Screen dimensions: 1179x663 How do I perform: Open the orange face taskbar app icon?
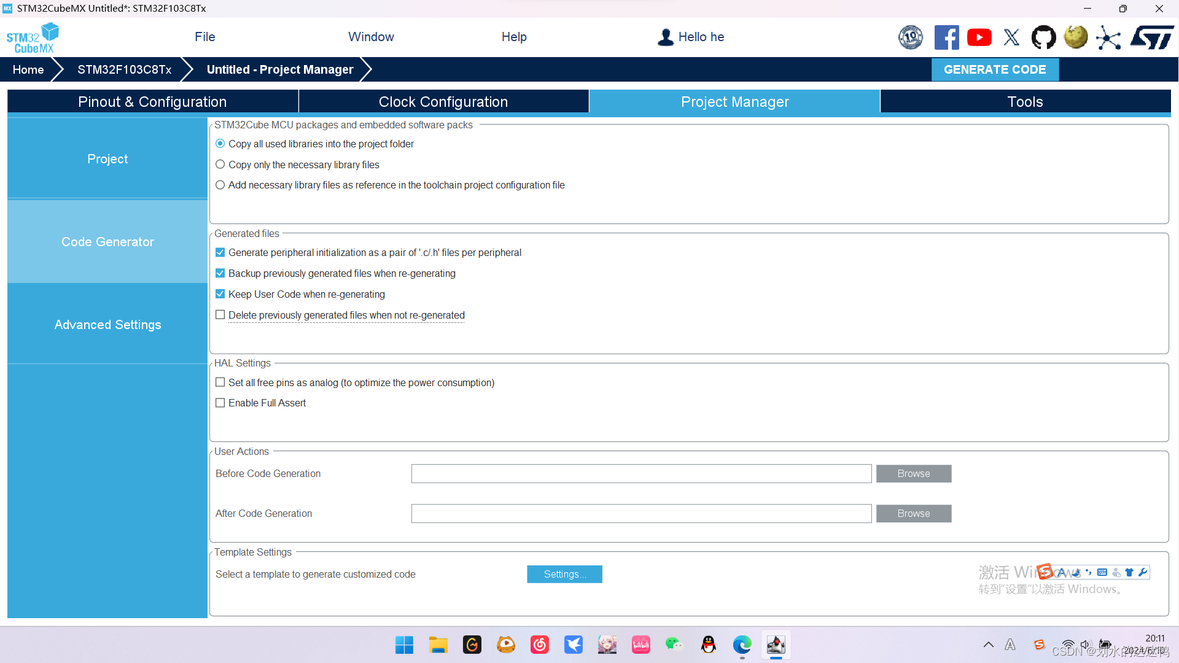[506, 645]
